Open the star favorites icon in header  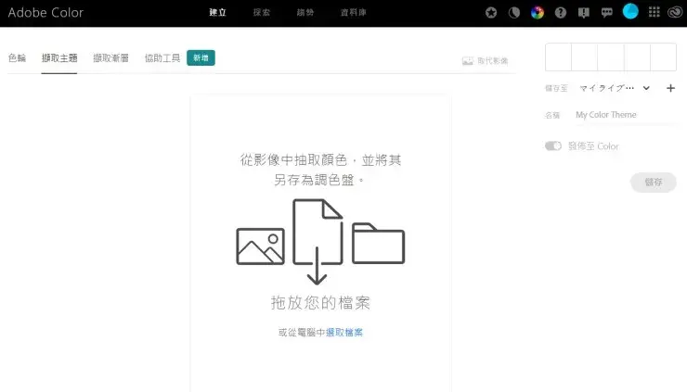[x=491, y=13]
